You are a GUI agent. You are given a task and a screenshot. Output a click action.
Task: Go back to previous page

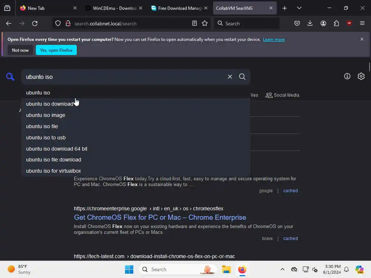click(9, 24)
